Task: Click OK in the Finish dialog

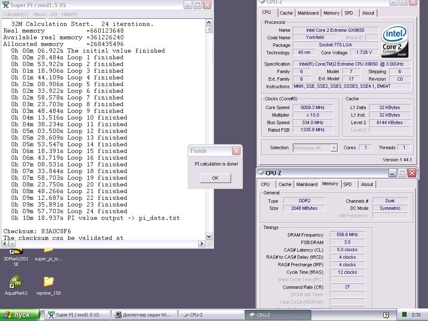Action: point(215,178)
